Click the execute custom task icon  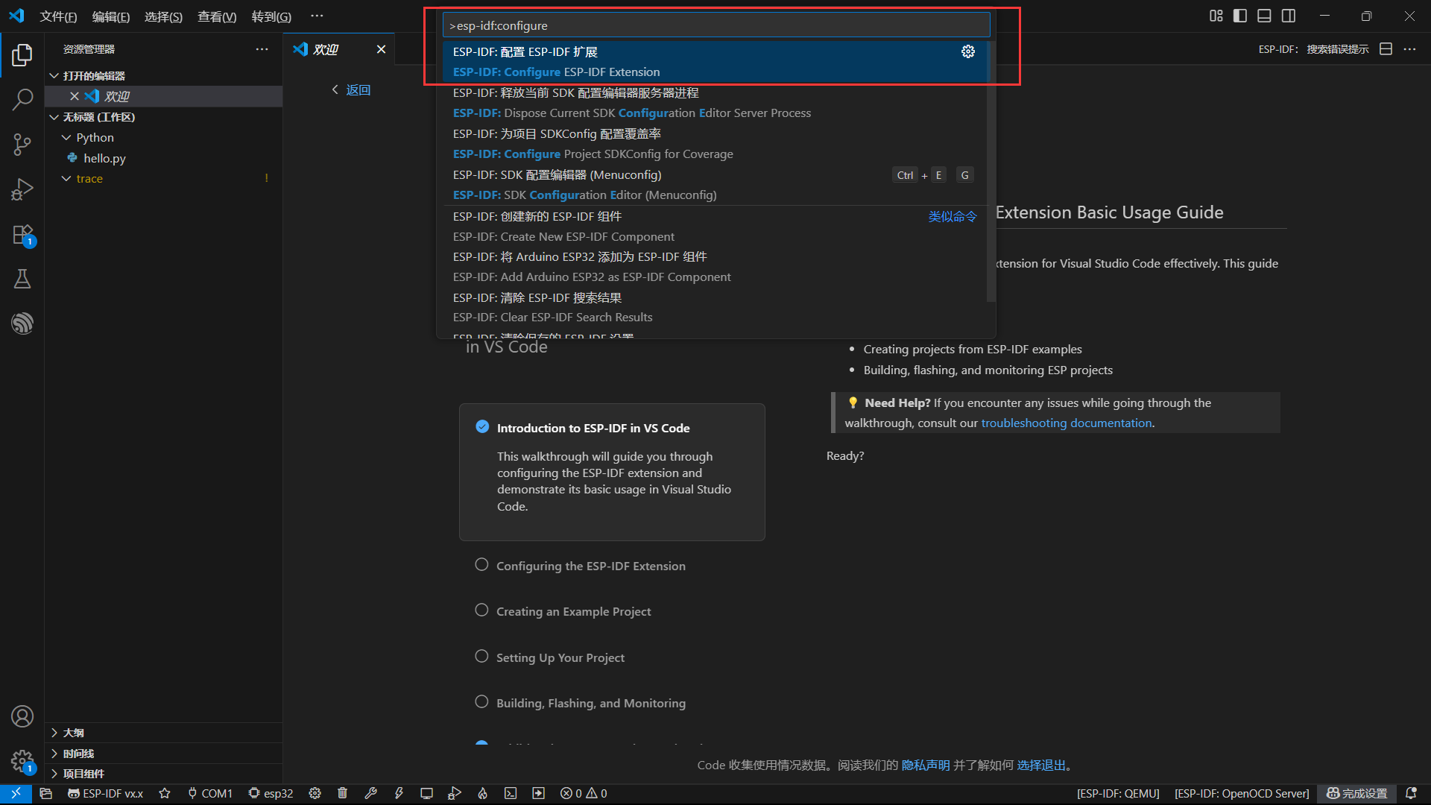pyautogui.click(x=539, y=794)
